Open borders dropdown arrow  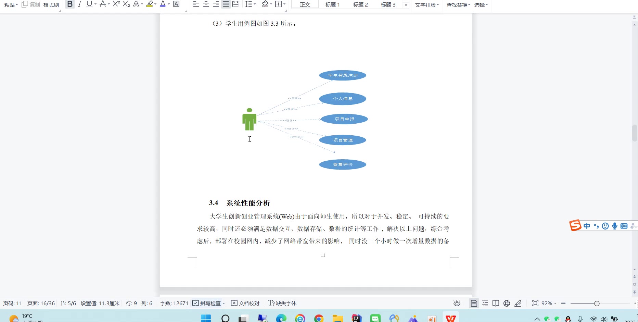(284, 4)
